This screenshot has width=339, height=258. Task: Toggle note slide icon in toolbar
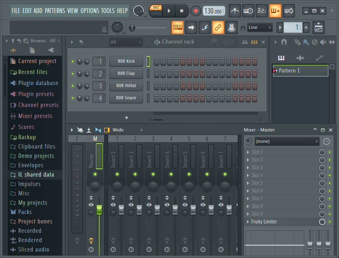point(205,27)
